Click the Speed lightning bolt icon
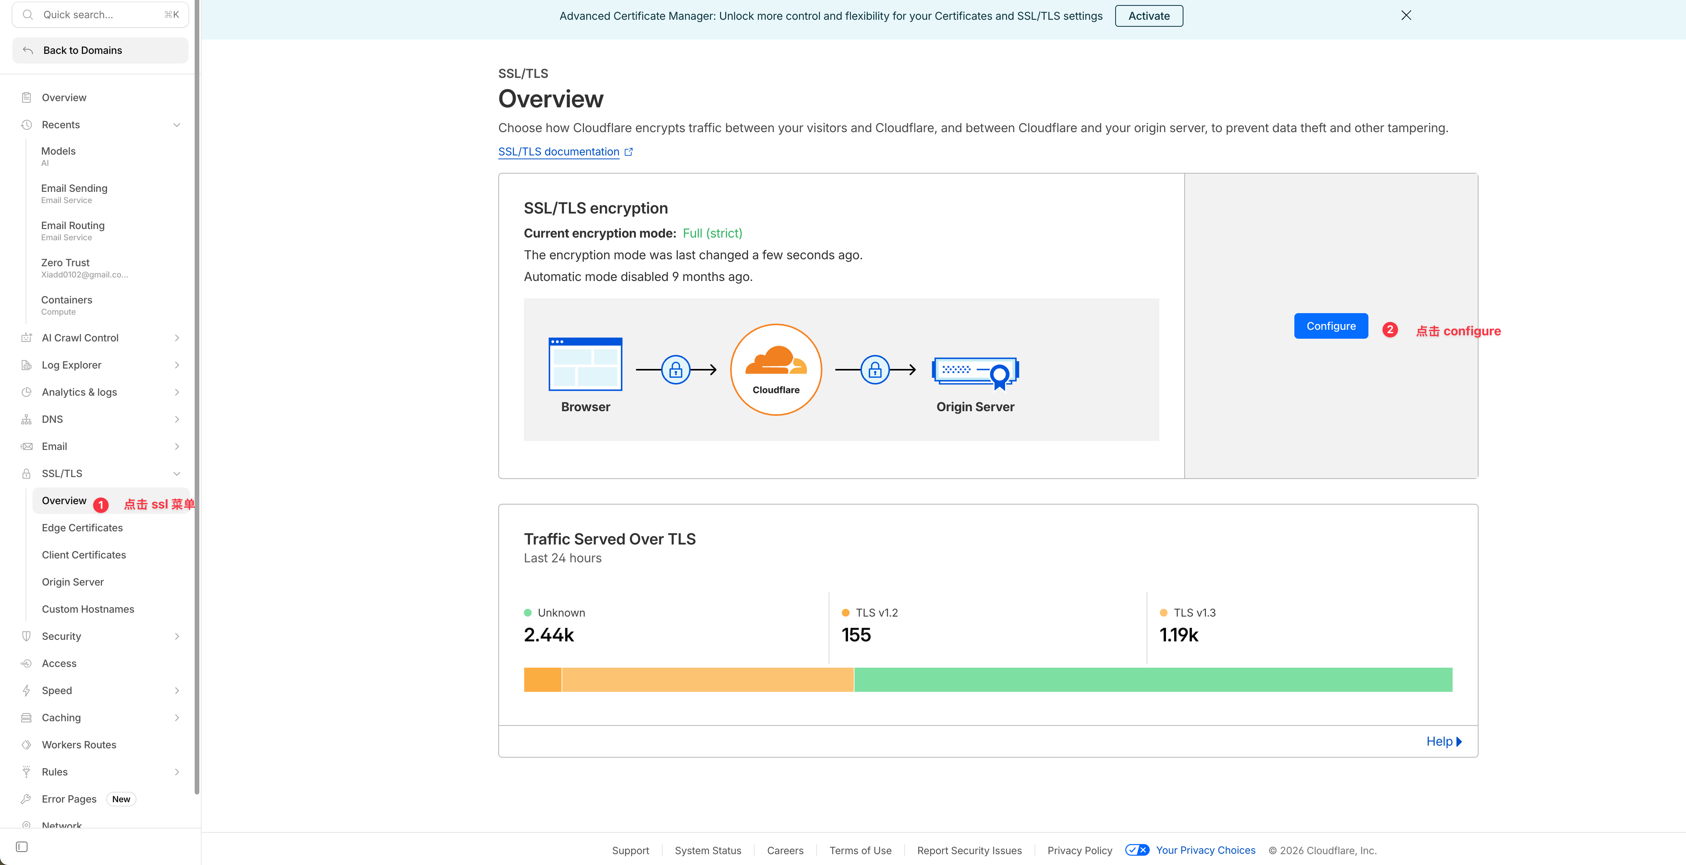The width and height of the screenshot is (1686, 865). click(26, 690)
